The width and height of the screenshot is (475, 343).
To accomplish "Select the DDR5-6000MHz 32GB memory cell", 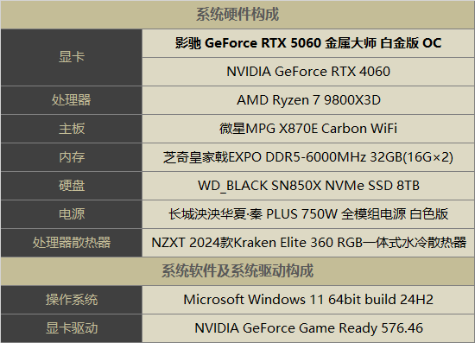I will tap(308, 157).
